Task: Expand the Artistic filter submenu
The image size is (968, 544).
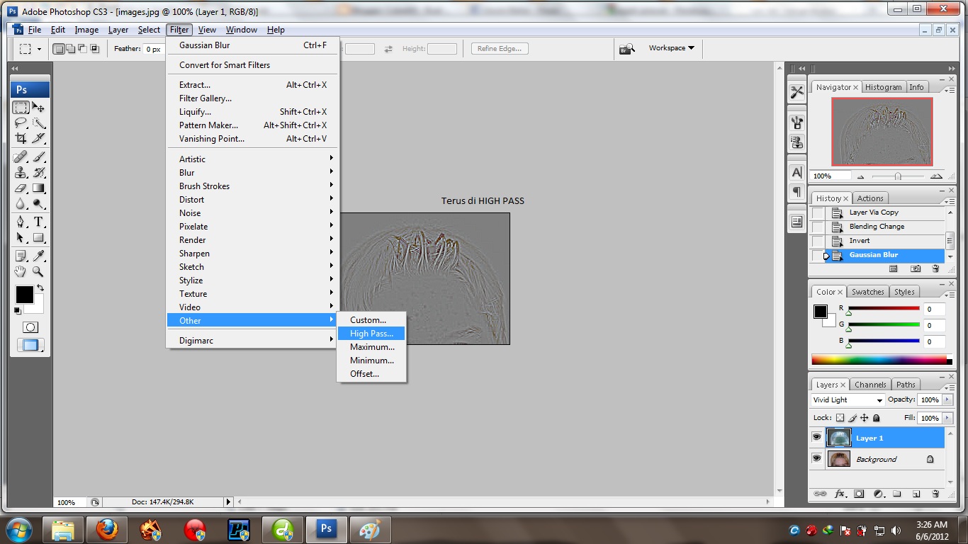Action: coord(253,159)
